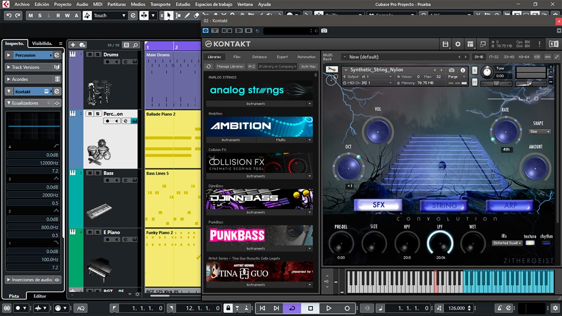The image size is (562, 316).
Task: Click Kontakt minimized view icon
Action: pos(482,44)
